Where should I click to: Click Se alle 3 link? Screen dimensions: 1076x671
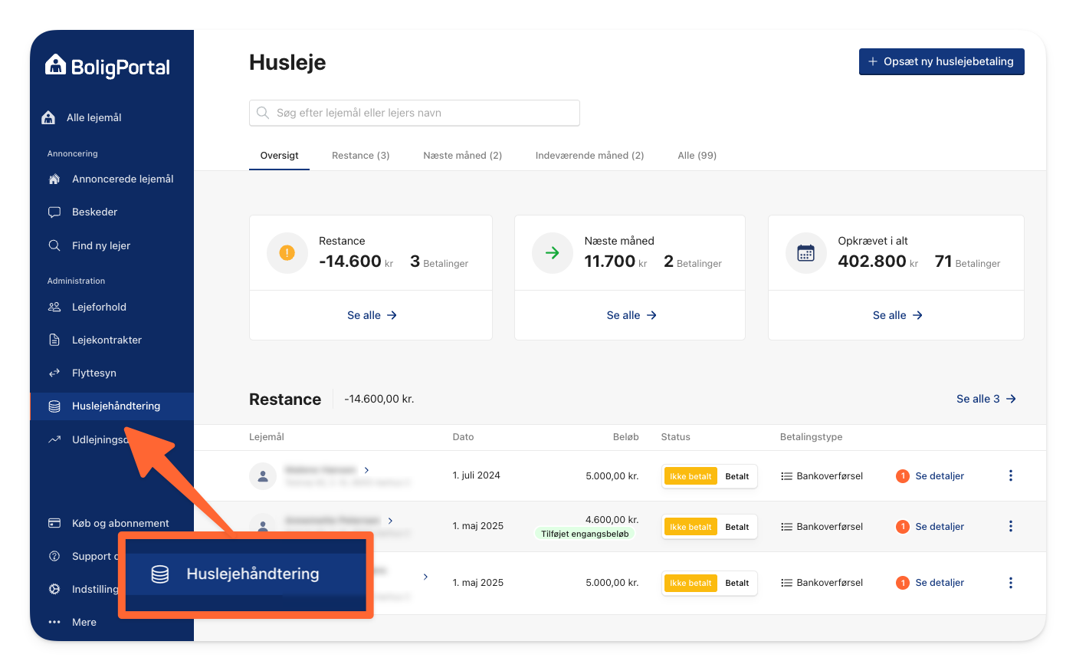[986, 399]
